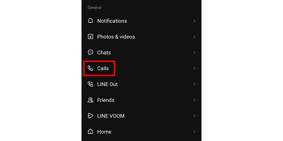Expand Photos & videos using its chevron

click(194, 37)
